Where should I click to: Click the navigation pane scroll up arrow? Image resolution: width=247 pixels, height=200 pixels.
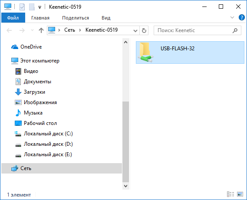click(126, 42)
